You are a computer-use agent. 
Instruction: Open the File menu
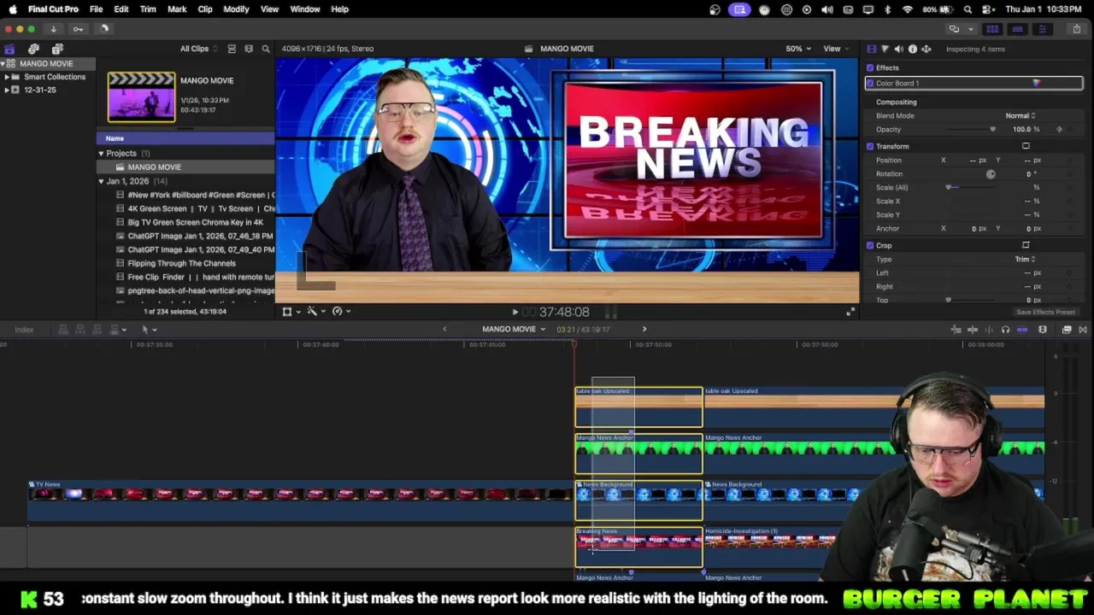point(96,9)
